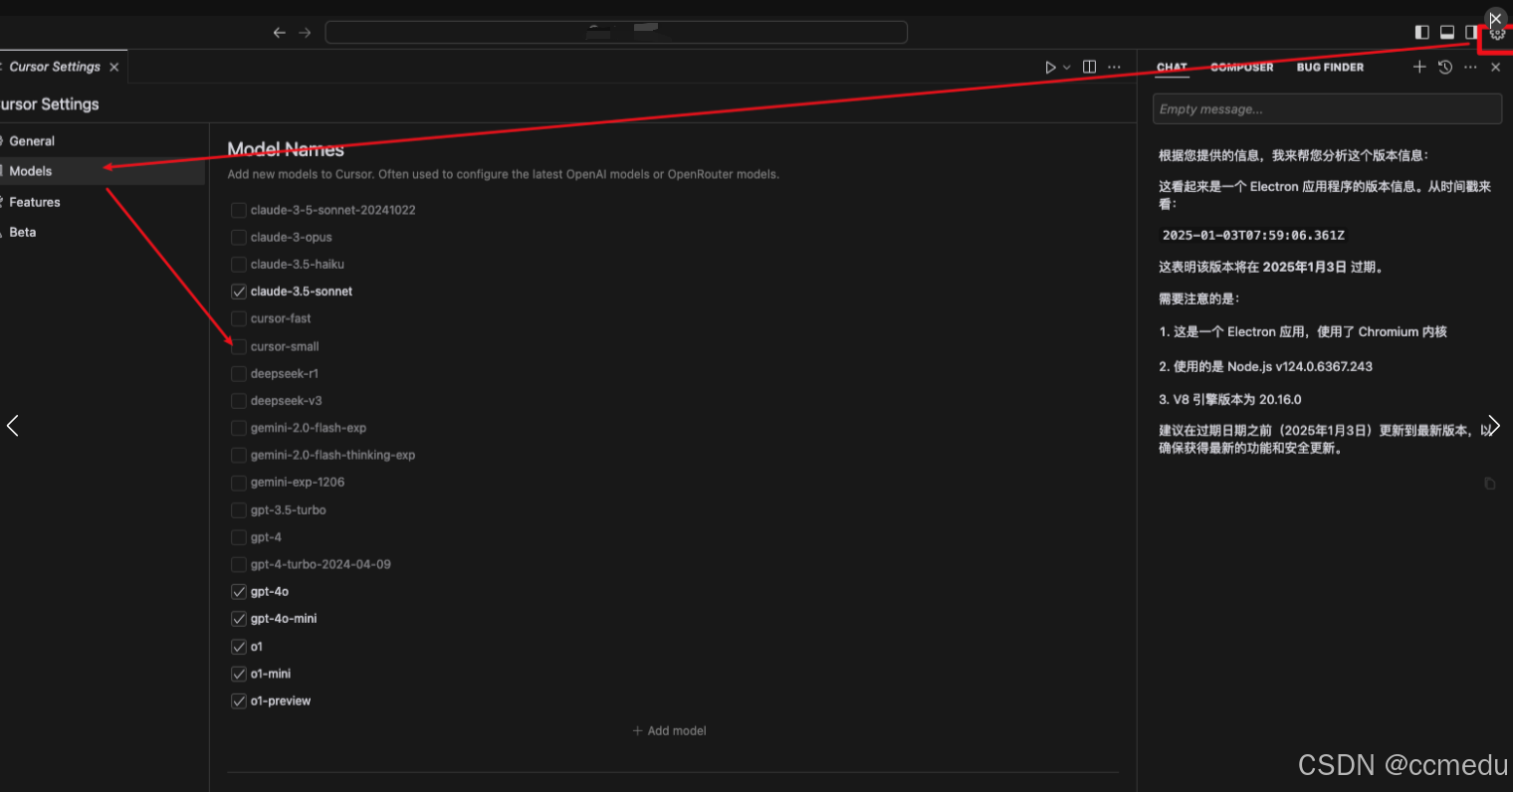Open chat panel more options ellipsis

click(1470, 67)
